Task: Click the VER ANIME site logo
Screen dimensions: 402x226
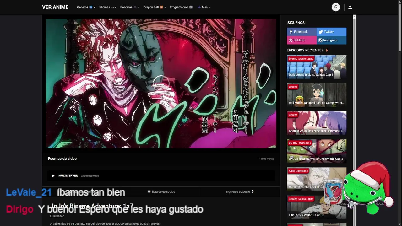Action: click(x=55, y=7)
